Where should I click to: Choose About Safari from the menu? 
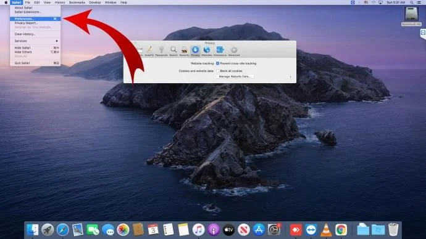(x=35, y=8)
